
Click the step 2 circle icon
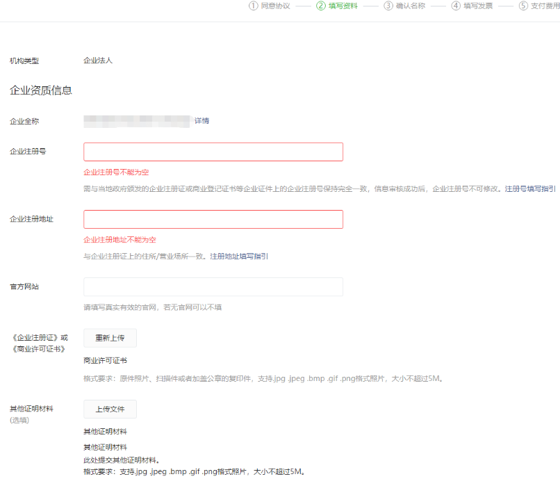(321, 6)
